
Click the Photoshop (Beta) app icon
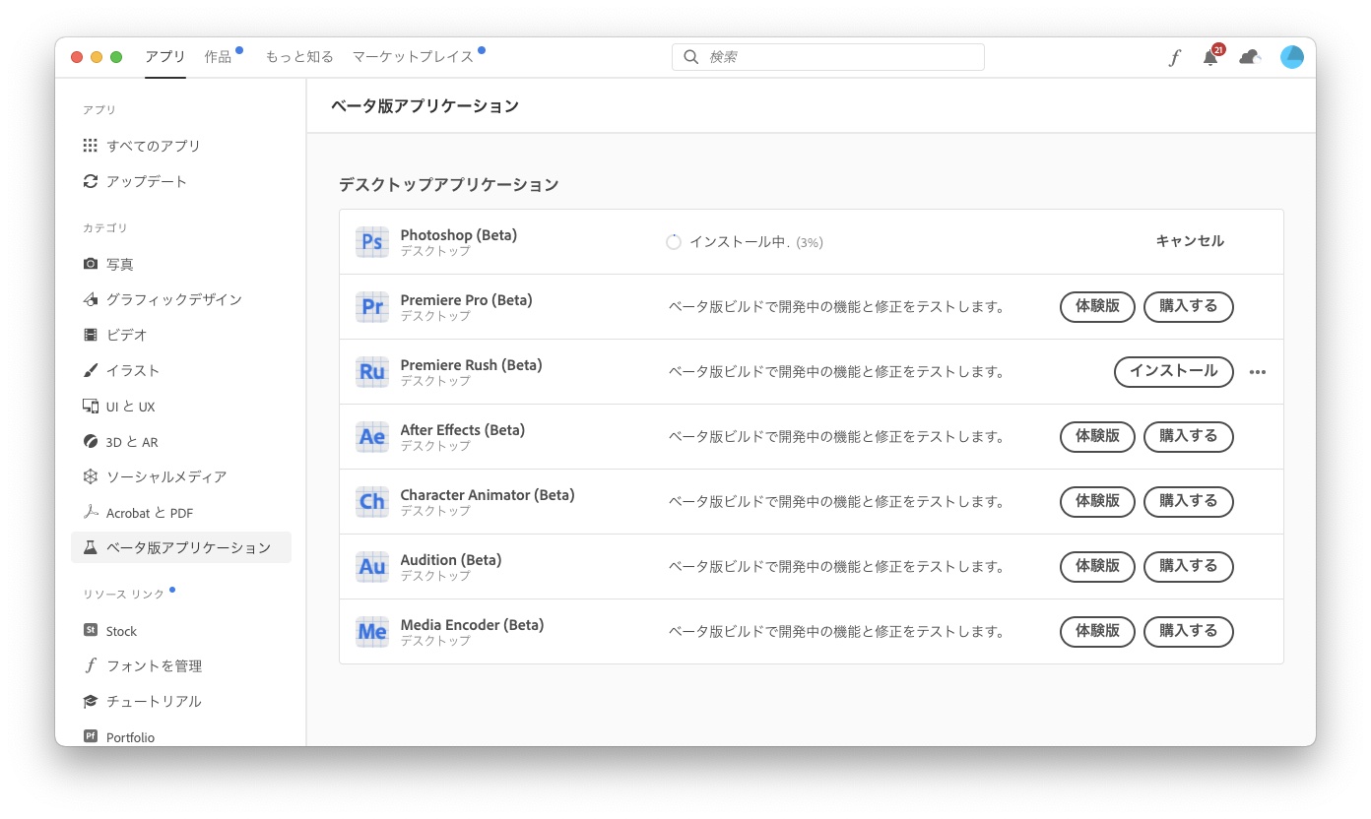pyautogui.click(x=372, y=242)
